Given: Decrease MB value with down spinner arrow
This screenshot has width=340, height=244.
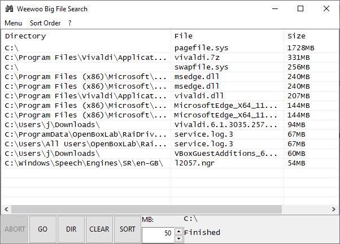Looking at the screenshot, I should point(179,238).
